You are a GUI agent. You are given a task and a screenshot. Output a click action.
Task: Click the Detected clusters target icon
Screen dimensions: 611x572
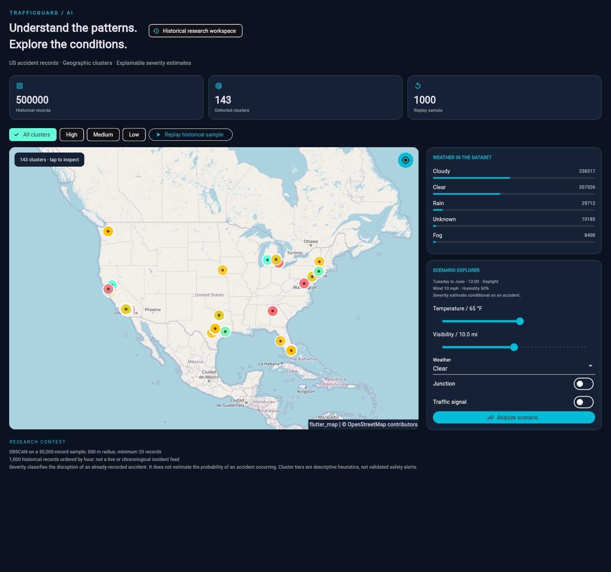coord(219,86)
